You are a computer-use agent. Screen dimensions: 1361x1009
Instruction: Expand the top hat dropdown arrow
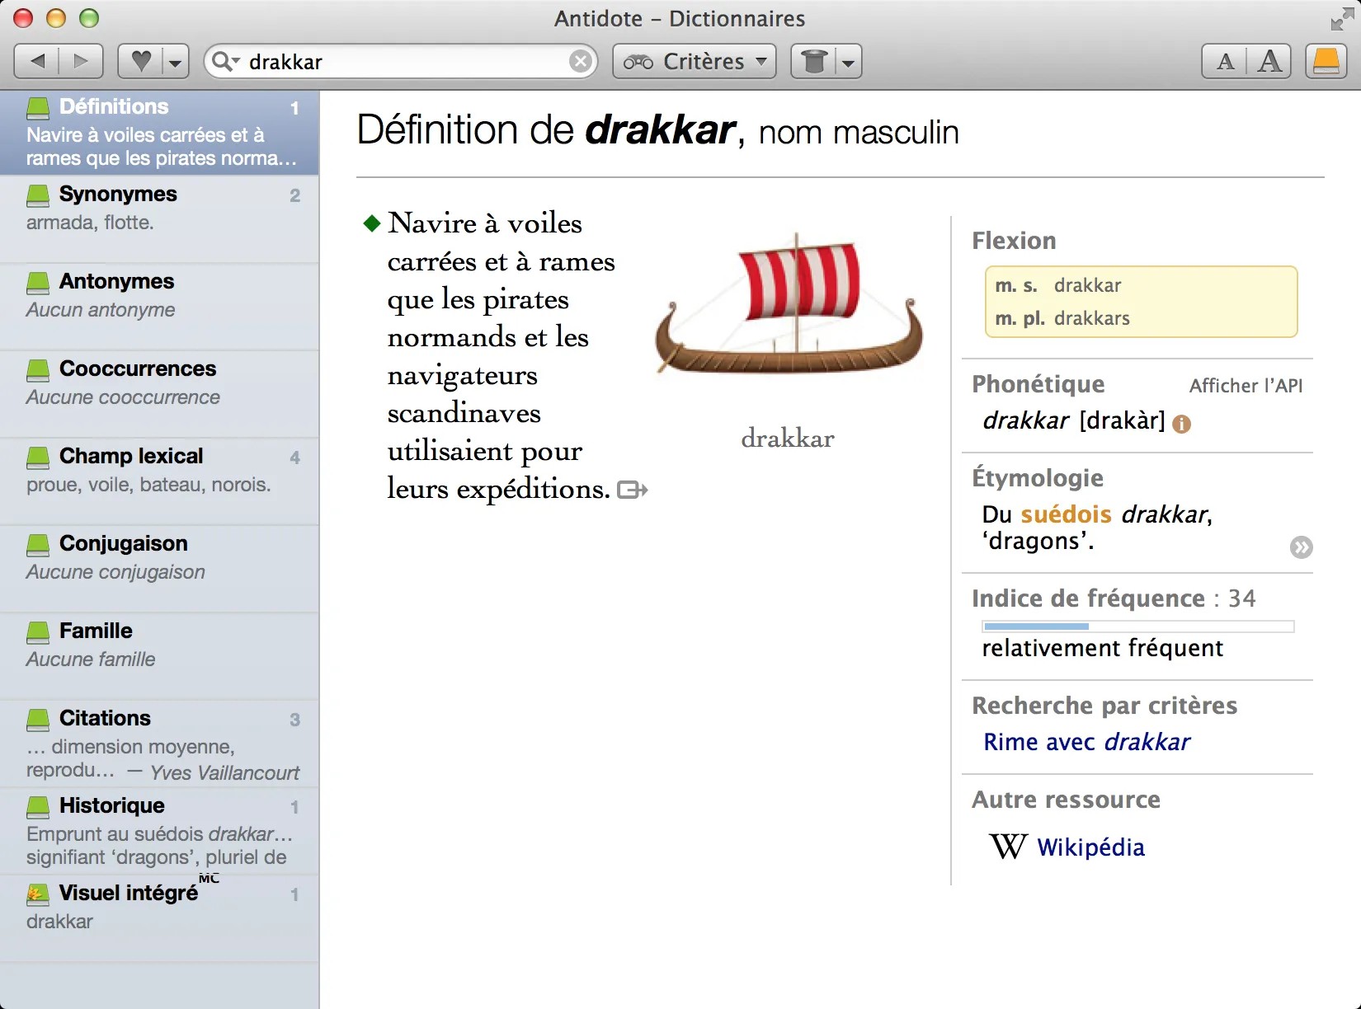(849, 61)
